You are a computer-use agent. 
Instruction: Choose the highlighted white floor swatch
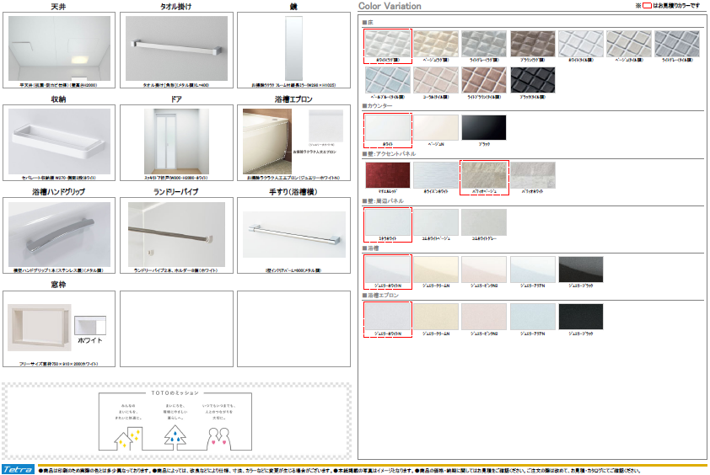387,44
